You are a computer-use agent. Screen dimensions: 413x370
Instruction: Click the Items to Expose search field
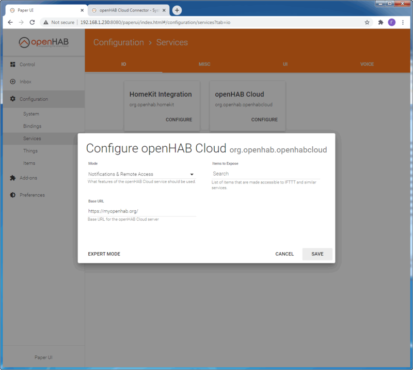[x=265, y=174]
